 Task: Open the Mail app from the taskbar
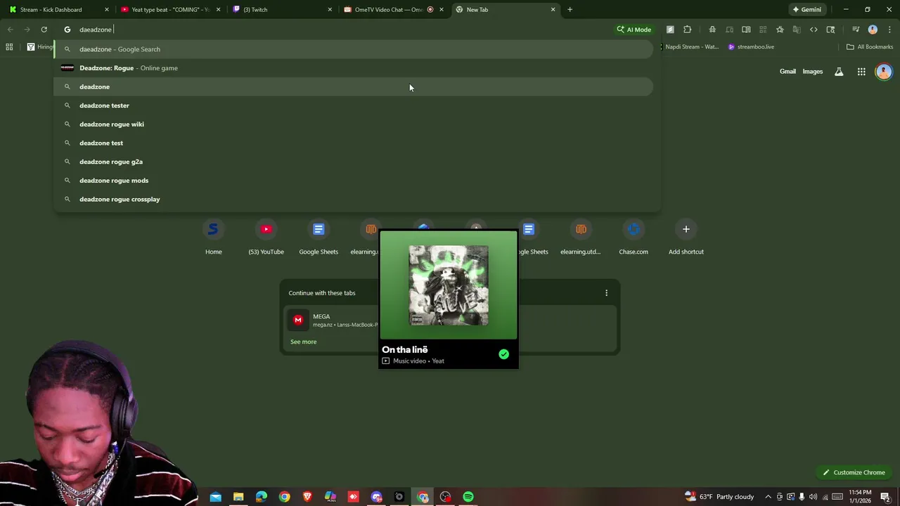215,497
